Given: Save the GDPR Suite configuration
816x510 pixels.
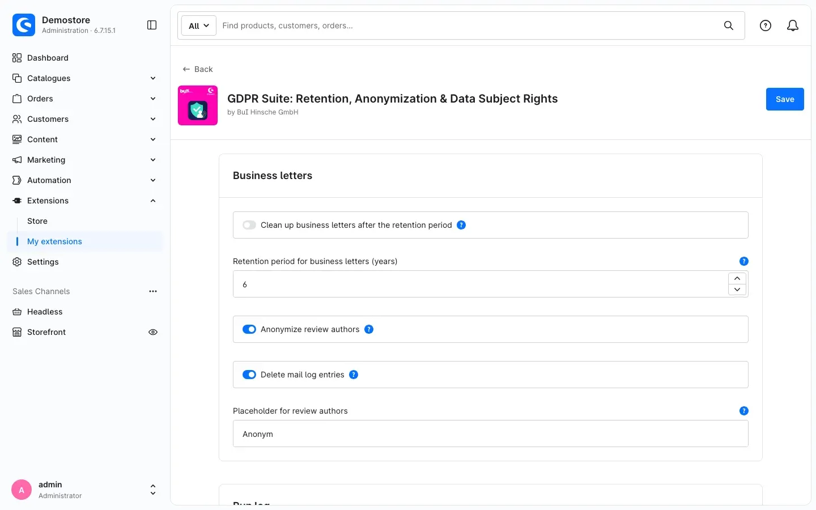Looking at the screenshot, I should point(785,99).
